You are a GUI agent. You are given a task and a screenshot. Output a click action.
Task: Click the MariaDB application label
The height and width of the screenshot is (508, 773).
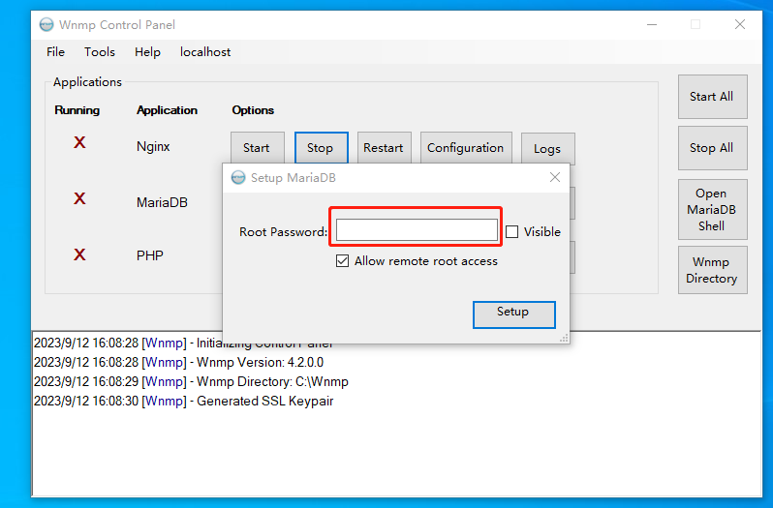coord(162,202)
